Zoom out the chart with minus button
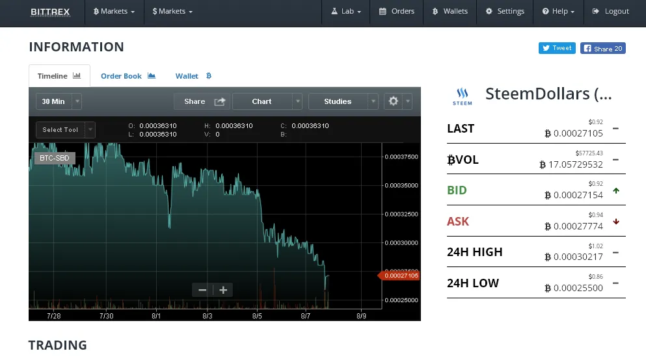This screenshot has height=362, width=646. click(202, 290)
